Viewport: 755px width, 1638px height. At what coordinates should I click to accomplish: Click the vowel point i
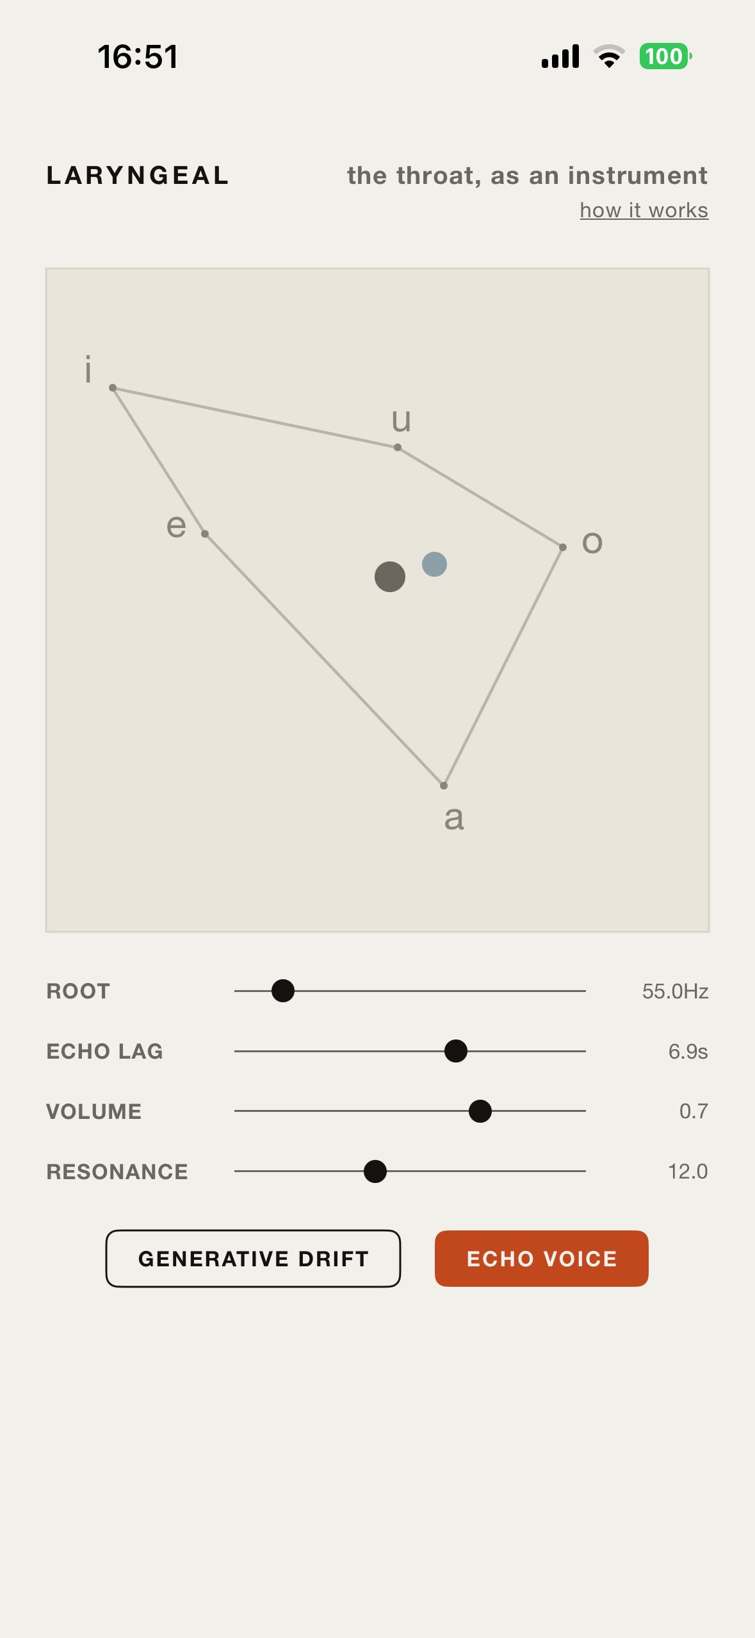tap(113, 388)
